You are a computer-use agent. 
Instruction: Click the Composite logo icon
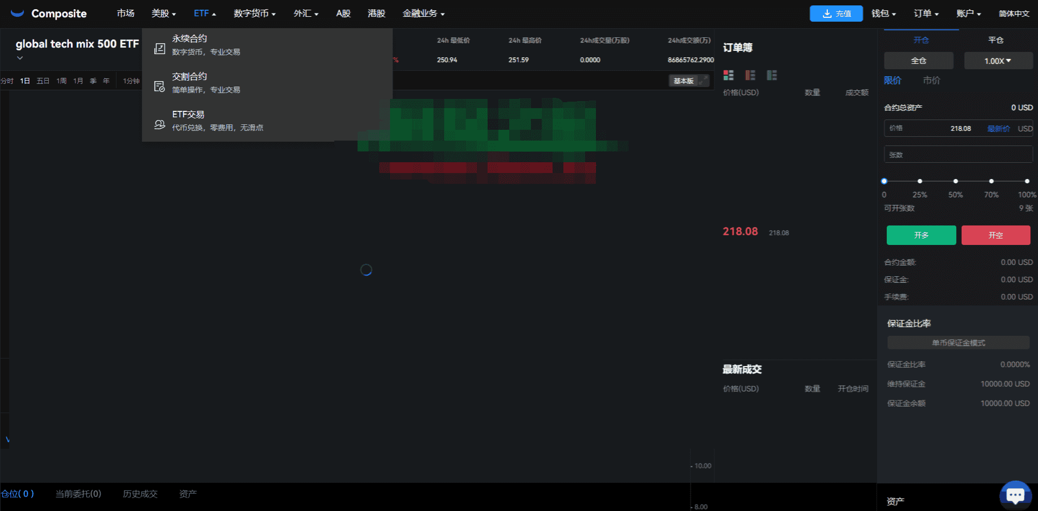click(x=17, y=13)
